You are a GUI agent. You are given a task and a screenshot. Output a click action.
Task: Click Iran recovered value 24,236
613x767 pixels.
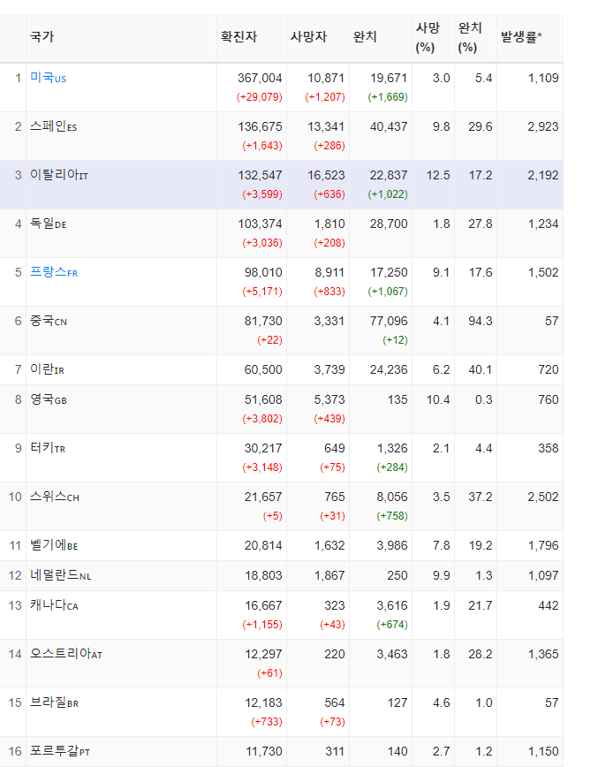389,369
